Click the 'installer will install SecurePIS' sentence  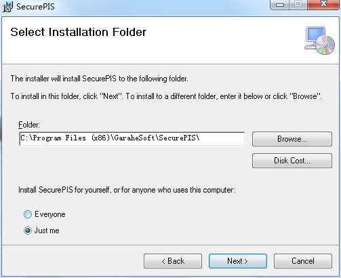pyautogui.click(x=100, y=79)
